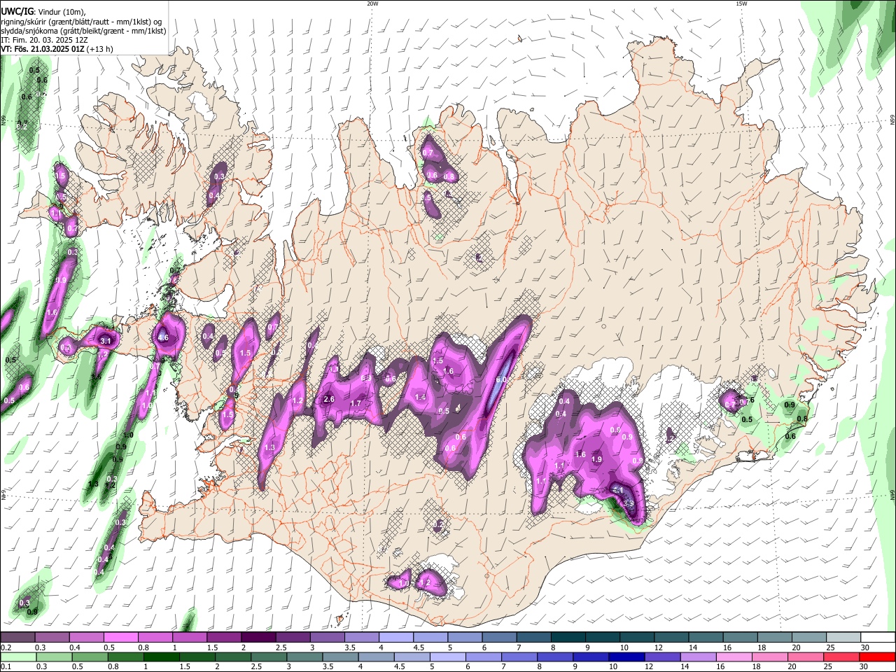Click the '6.0' precipitation value on the map
896x672 pixels.
501,379
